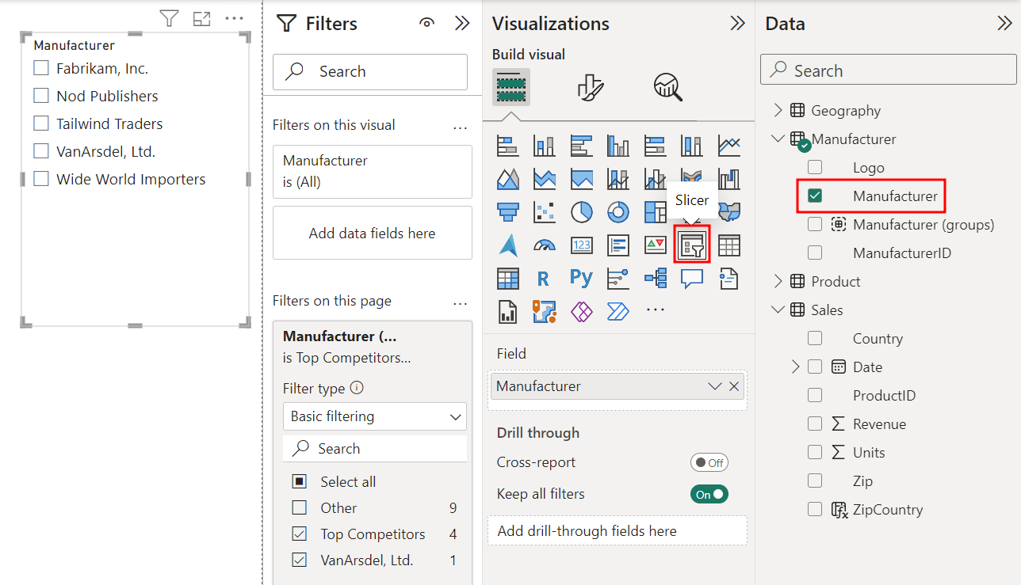This screenshot has width=1021, height=585.
Task: Open the Analytics tab
Action: pos(668,87)
